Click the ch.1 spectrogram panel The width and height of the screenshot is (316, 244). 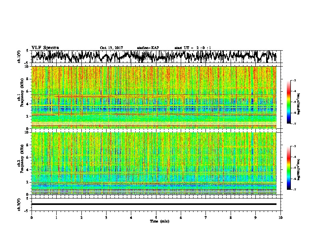[x=154, y=97]
